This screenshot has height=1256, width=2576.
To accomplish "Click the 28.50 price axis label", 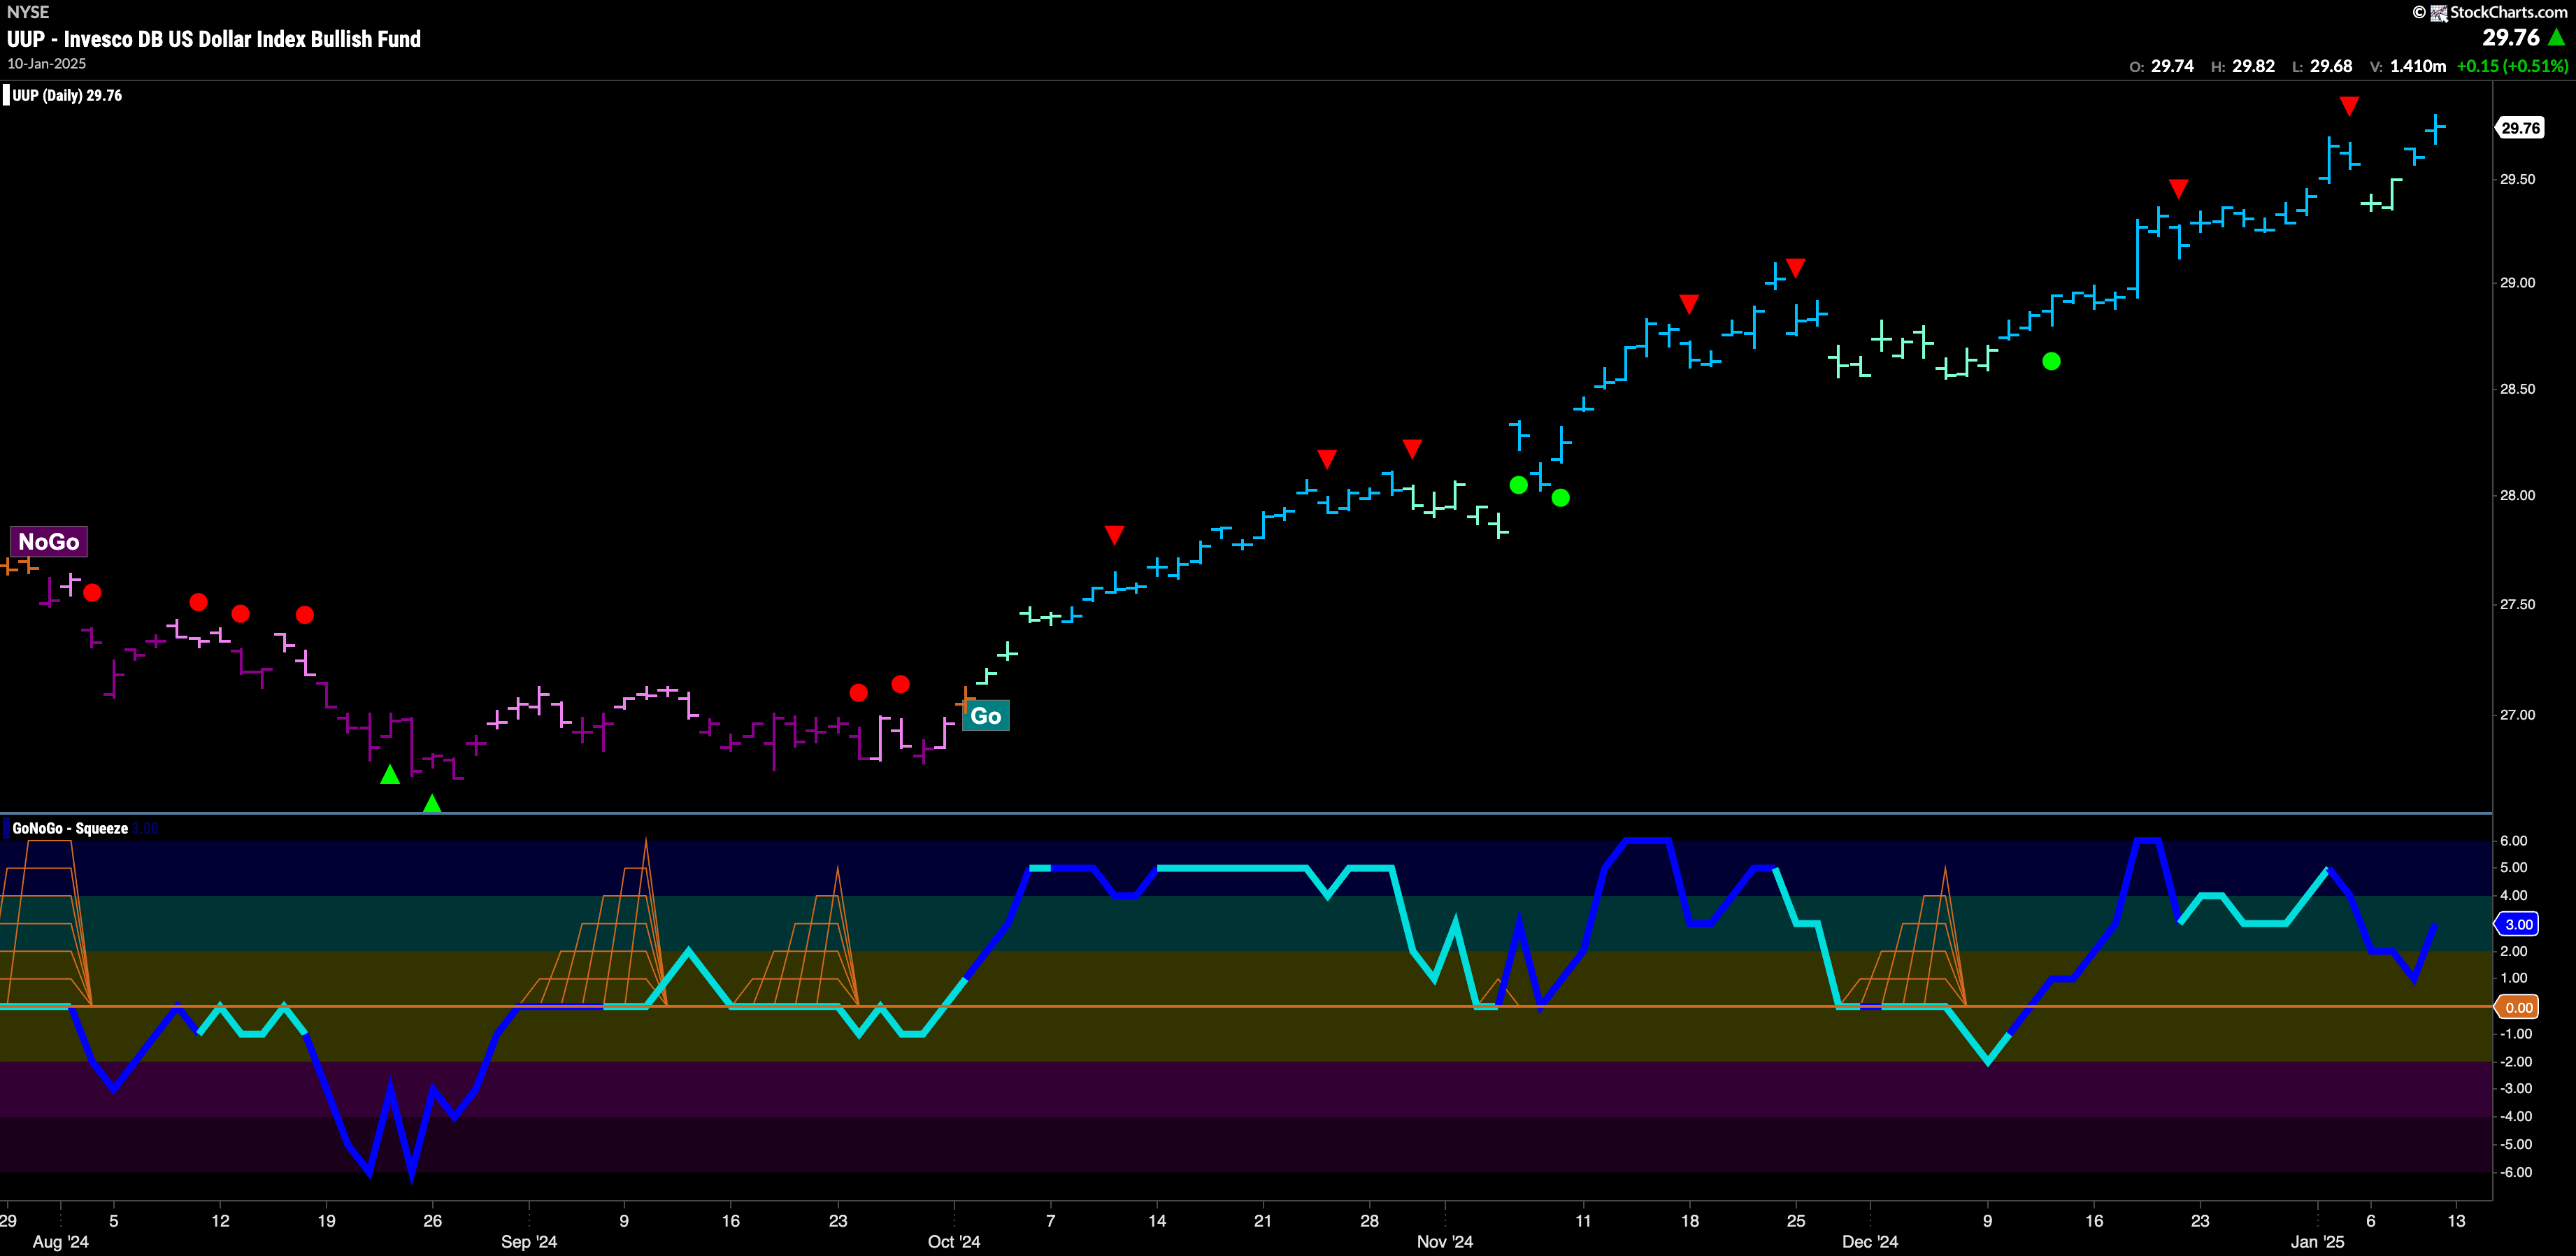I will (x=2517, y=389).
